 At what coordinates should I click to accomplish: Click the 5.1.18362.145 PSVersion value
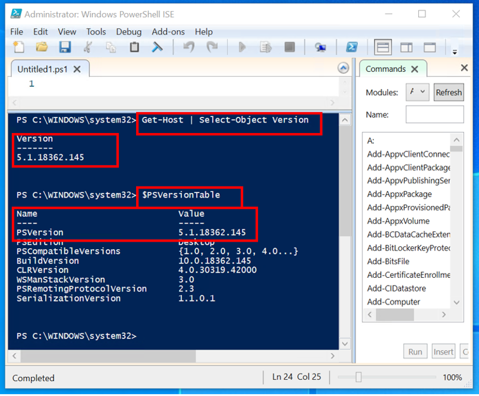tap(212, 233)
